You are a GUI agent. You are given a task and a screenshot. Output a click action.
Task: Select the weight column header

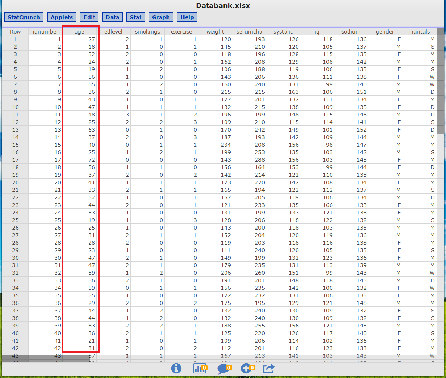[215, 32]
